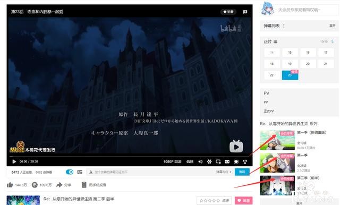Select episode 14

click(x=272, y=53)
